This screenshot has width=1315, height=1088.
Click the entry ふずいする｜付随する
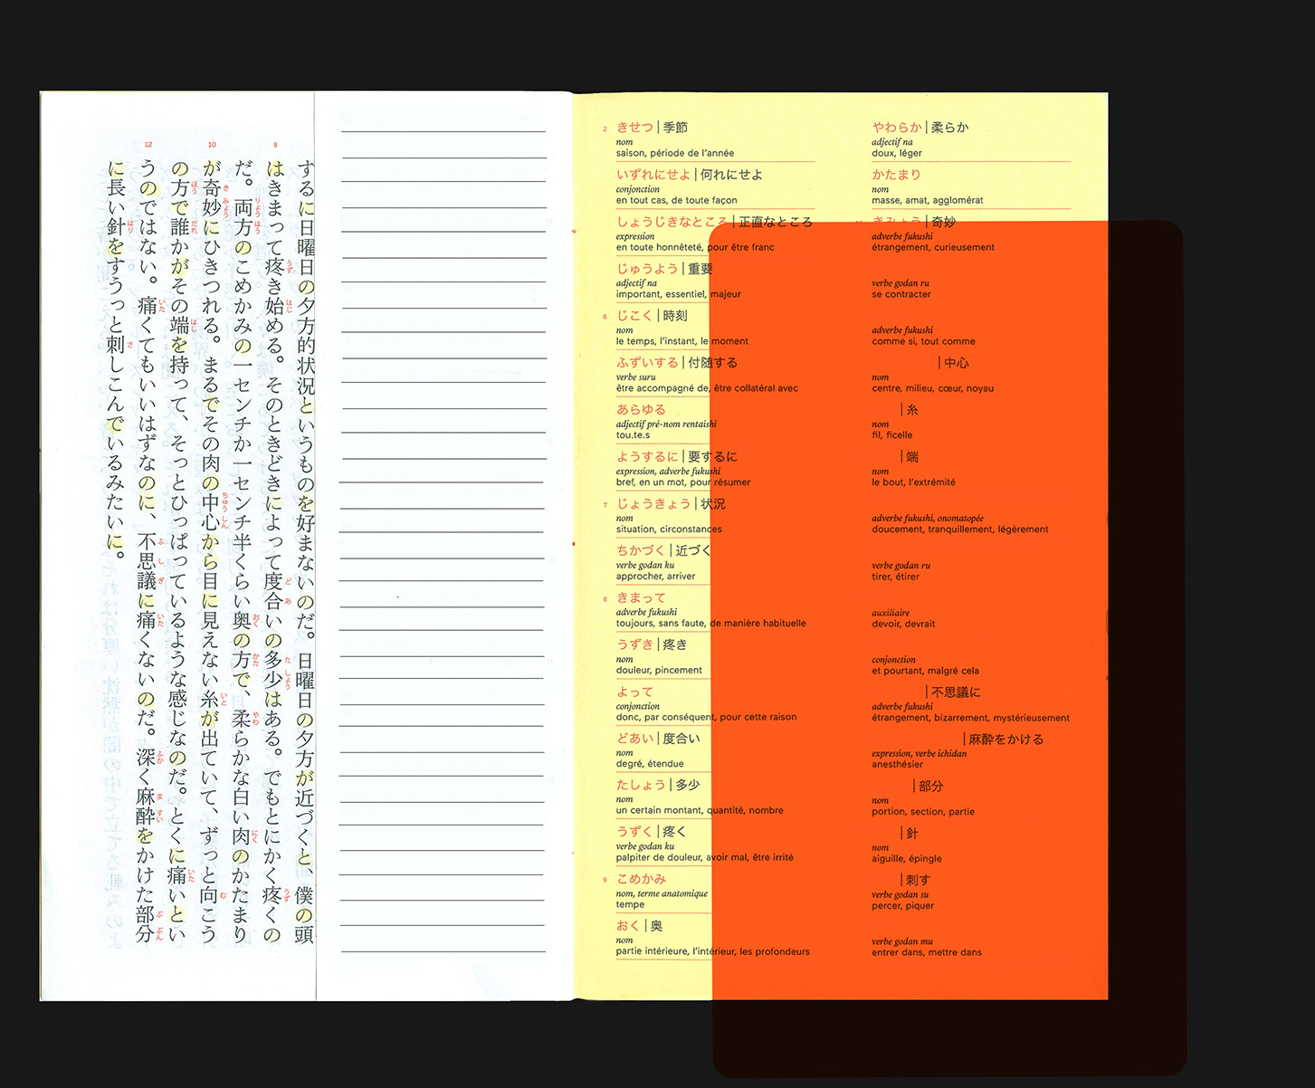click(x=677, y=363)
